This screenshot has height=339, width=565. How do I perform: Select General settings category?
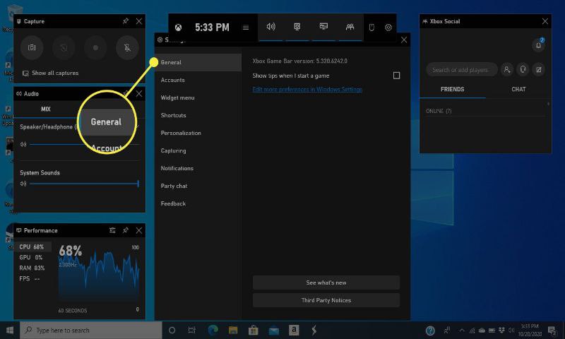tap(198, 62)
